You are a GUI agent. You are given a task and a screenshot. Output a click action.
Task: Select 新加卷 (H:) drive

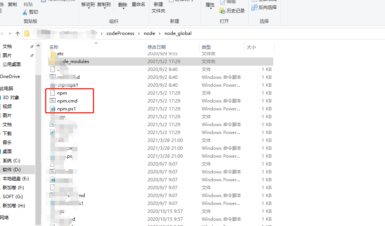pyautogui.click(x=14, y=206)
